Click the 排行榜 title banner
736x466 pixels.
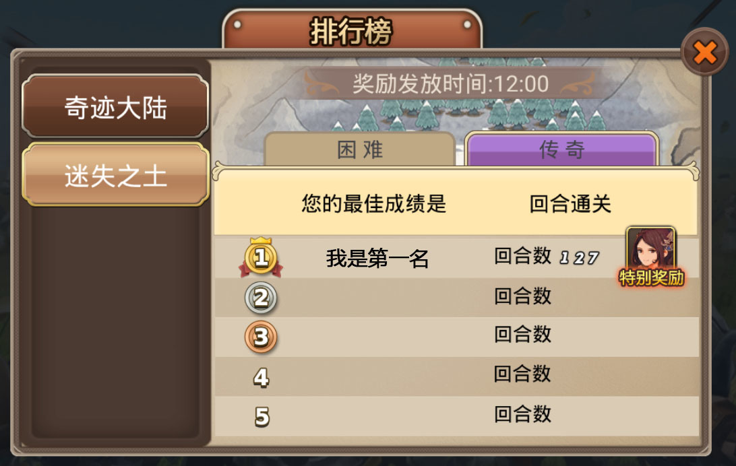352,31
